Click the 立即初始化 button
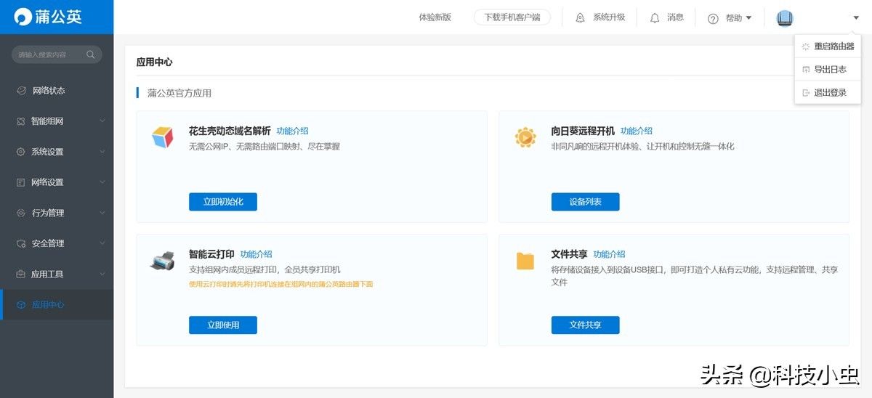Viewport: 872px width, 398px height. pos(223,202)
